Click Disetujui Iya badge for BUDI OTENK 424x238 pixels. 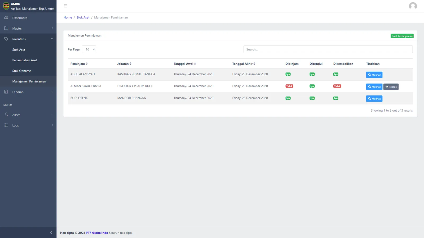point(312,98)
